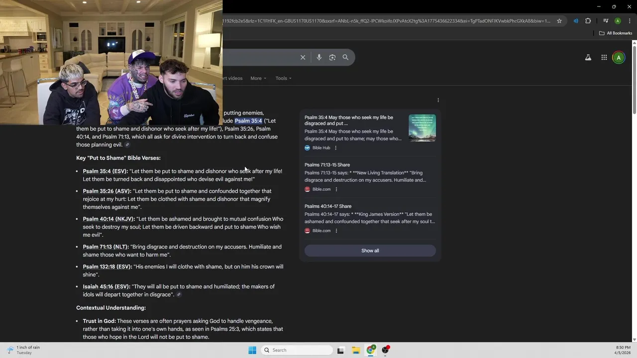The image size is (637, 358).
Task: Open the blue media casting icon in toolbar
Action: point(576,21)
